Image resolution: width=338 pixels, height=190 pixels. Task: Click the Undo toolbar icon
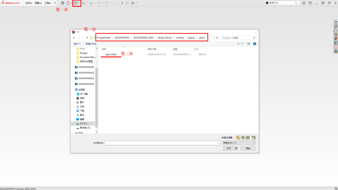(x=99, y=3)
